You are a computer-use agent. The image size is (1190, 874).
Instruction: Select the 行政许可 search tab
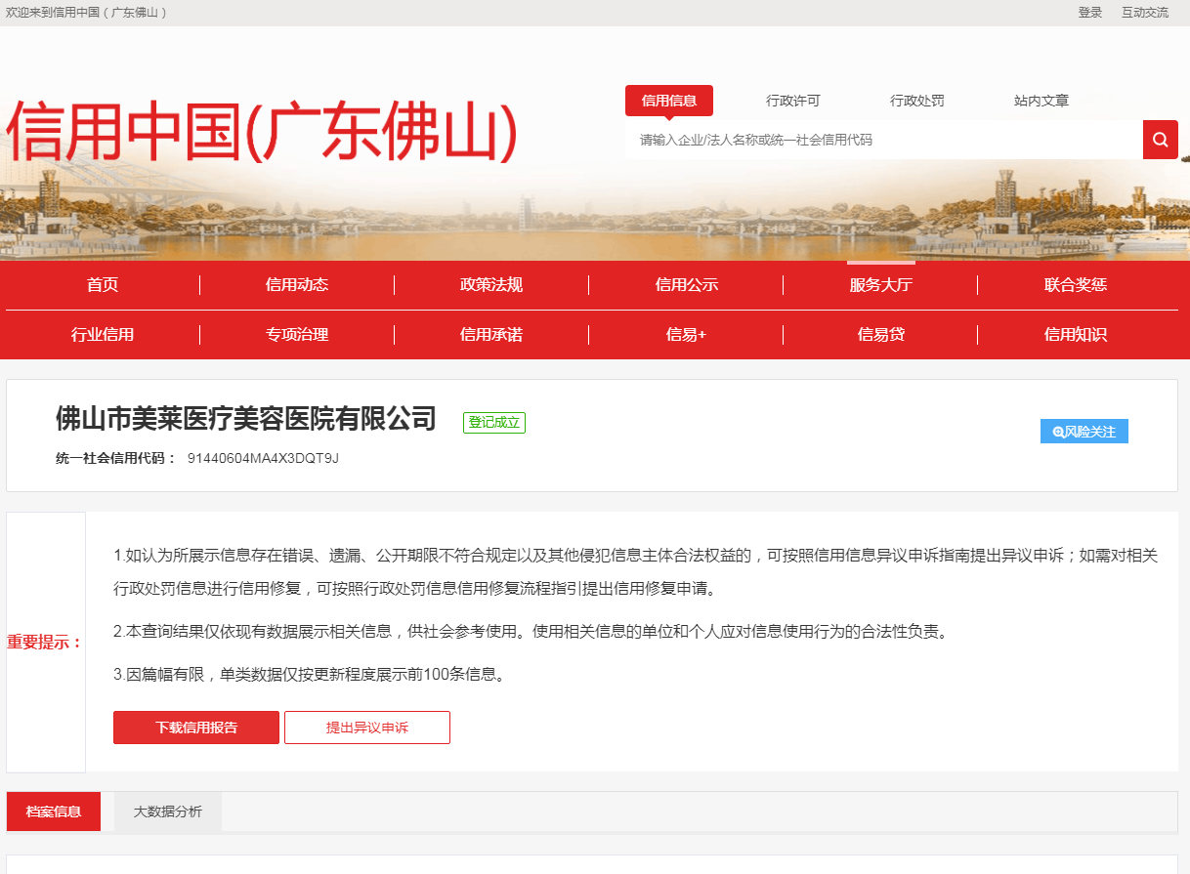[793, 101]
